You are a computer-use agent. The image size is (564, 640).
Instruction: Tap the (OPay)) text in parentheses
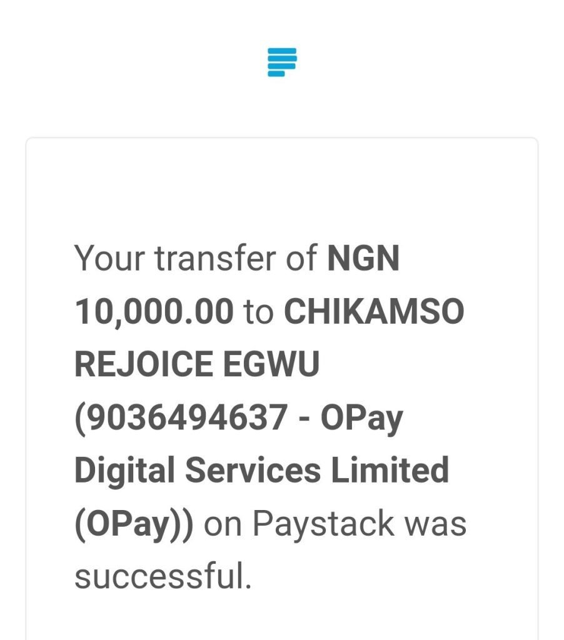134,525
